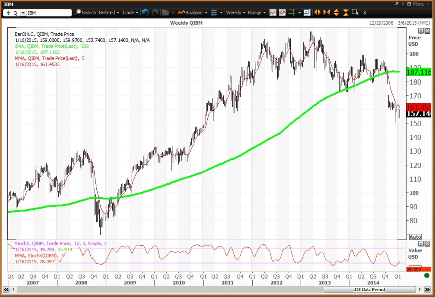
Task: Click the line chart type icon
Action: pos(272,12)
